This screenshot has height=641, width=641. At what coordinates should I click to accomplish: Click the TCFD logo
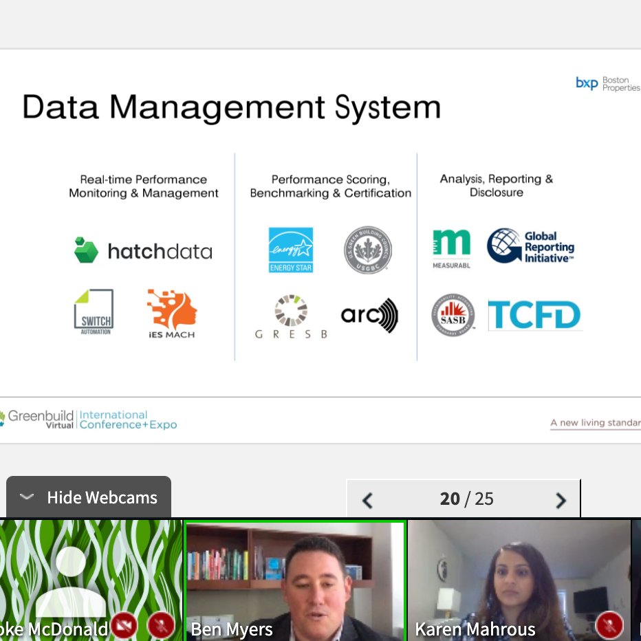coord(534,315)
